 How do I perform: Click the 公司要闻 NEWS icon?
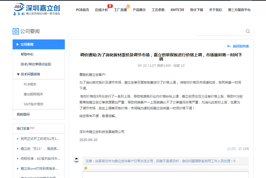16,31
